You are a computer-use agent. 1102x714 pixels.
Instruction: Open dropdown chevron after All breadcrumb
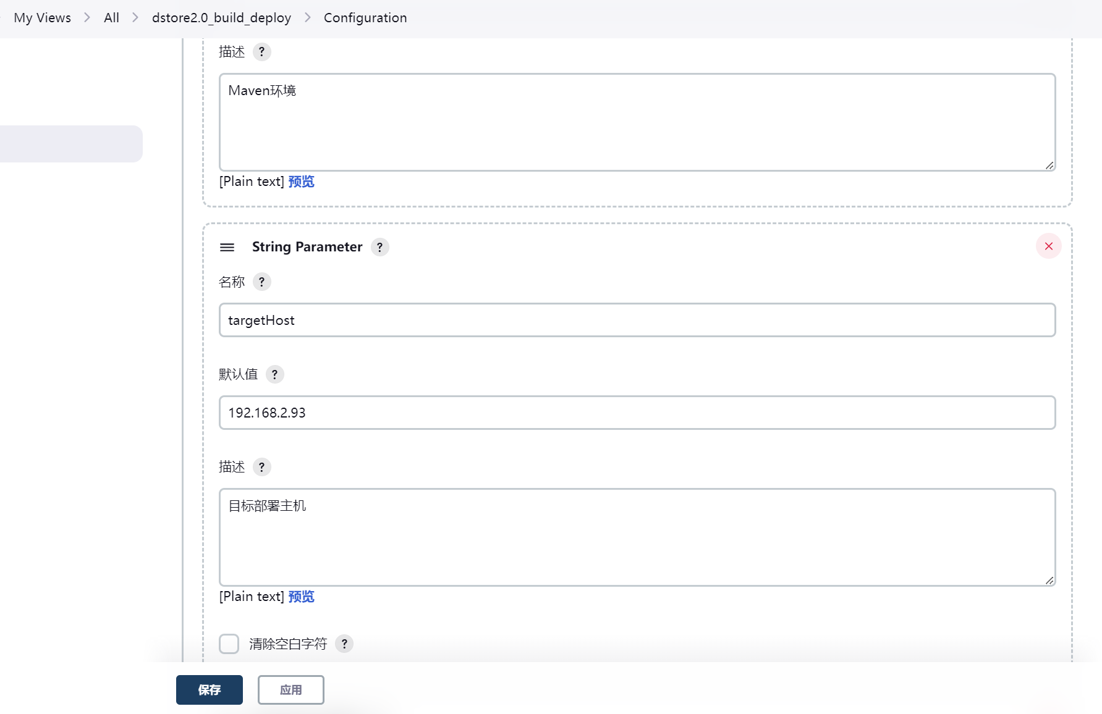135,18
